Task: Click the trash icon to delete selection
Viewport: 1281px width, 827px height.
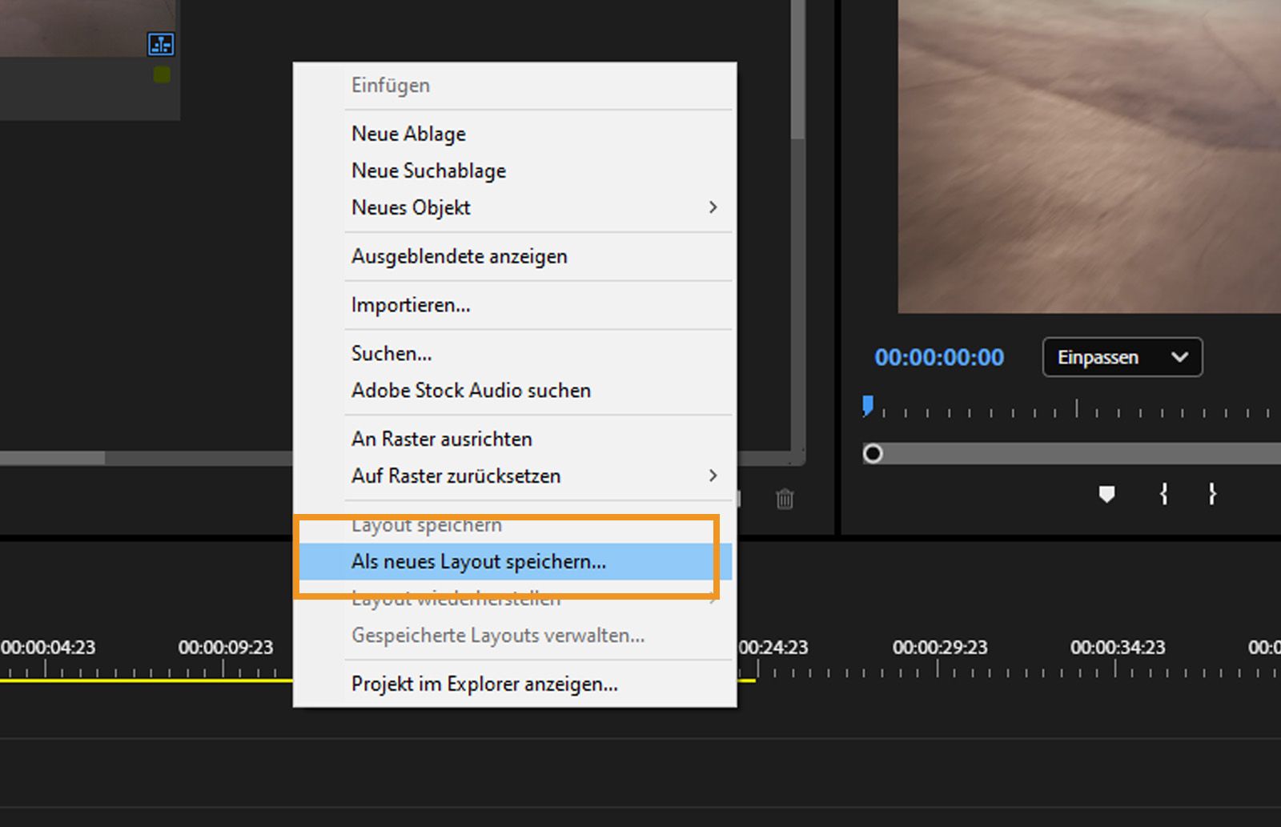Action: point(785,500)
